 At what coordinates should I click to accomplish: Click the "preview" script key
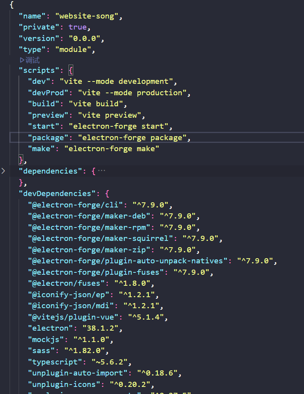pos(48,115)
